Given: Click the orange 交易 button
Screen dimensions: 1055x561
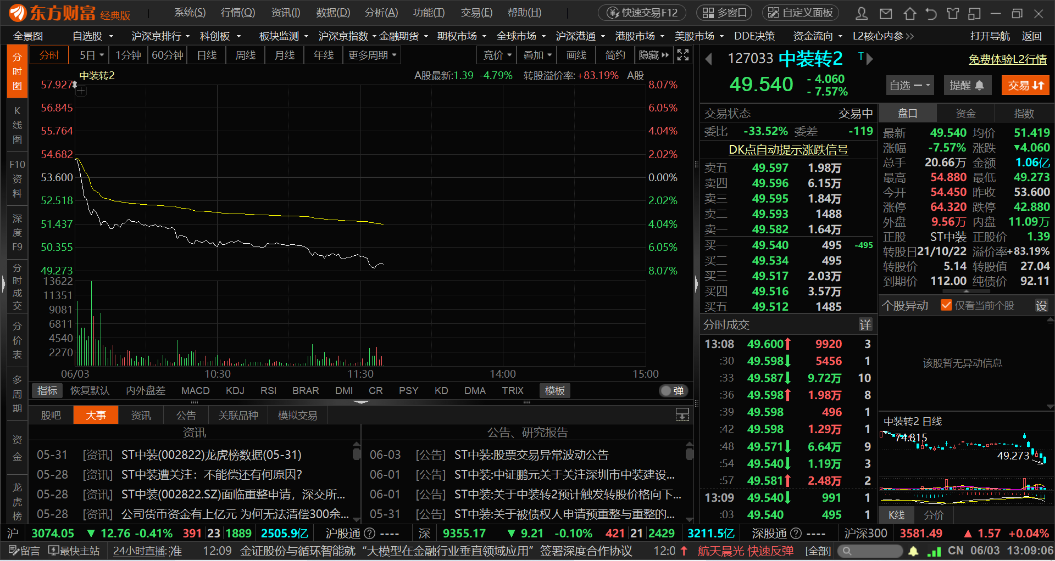Looking at the screenshot, I should [1025, 85].
